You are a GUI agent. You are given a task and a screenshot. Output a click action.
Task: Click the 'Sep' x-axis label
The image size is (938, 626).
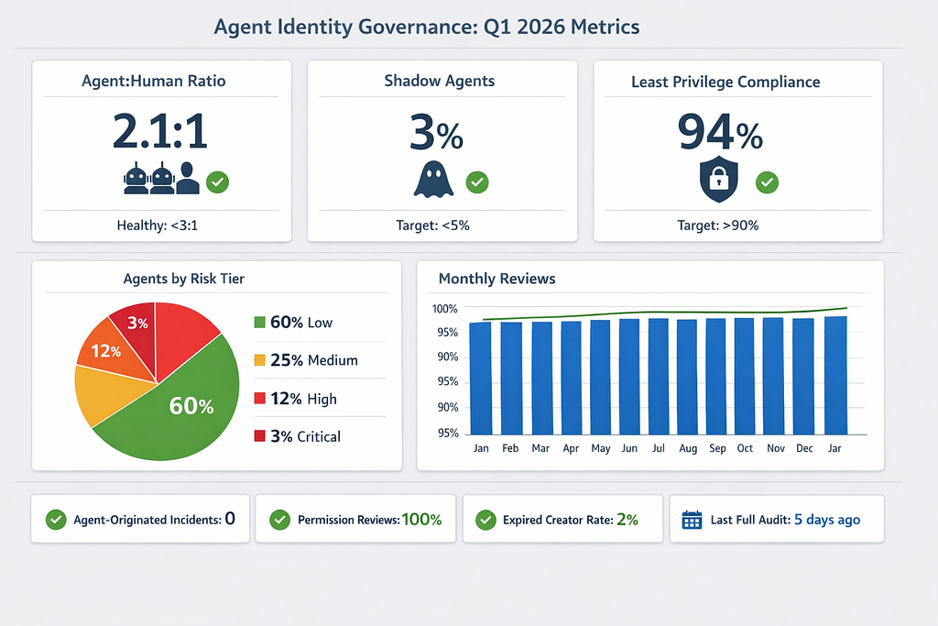(x=717, y=449)
